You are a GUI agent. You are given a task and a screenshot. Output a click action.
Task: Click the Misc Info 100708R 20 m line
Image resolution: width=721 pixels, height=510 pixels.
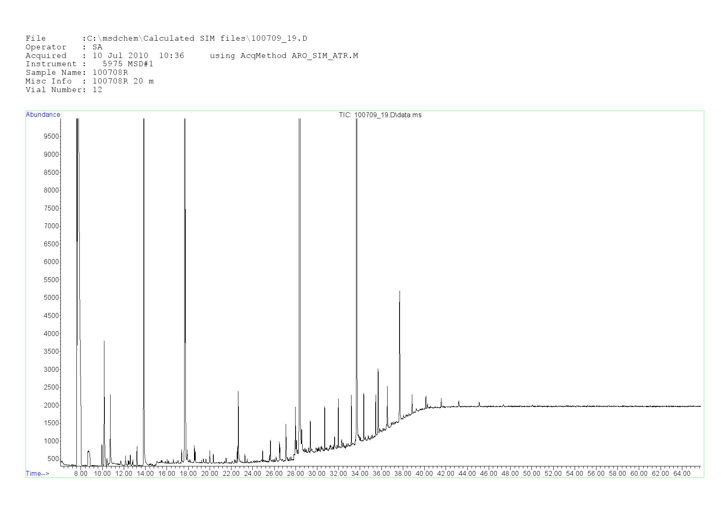click(x=90, y=81)
